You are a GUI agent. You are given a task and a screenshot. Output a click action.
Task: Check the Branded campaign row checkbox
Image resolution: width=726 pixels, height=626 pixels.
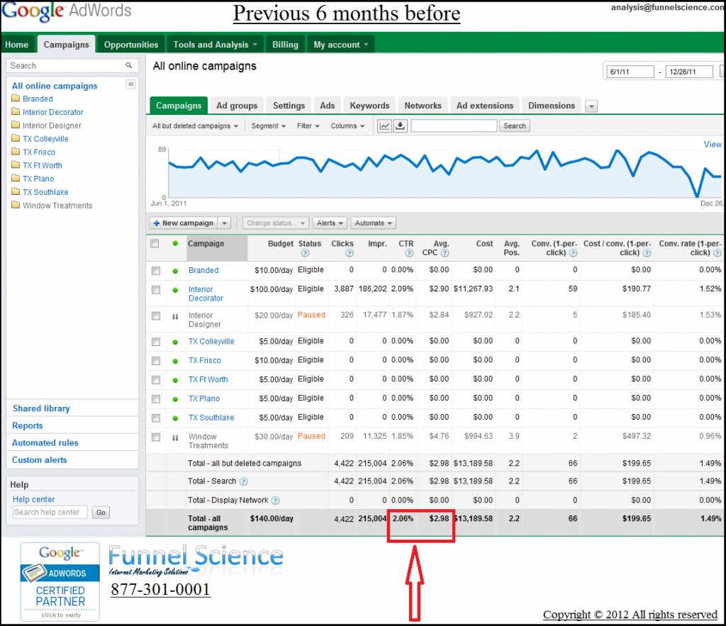[x=156, y=271]
